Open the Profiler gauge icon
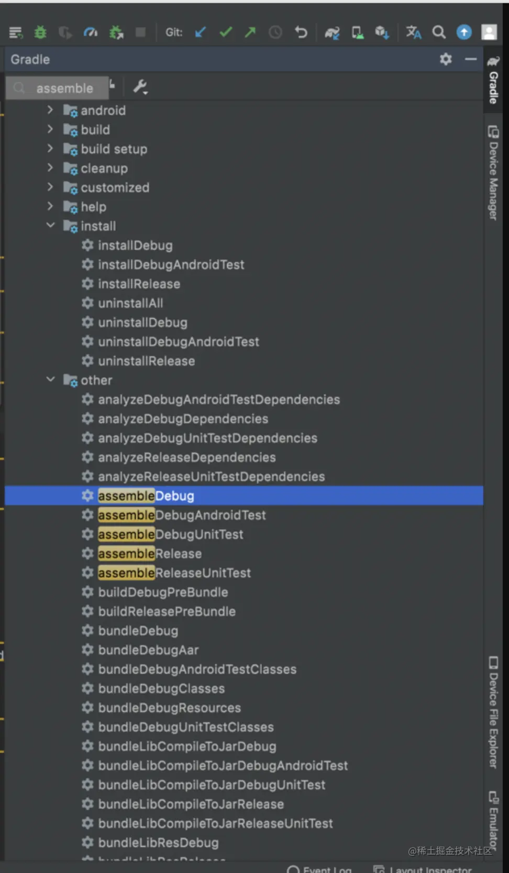Image resolution: width=509 pixels, height=873 pixels. coord(90,32)
